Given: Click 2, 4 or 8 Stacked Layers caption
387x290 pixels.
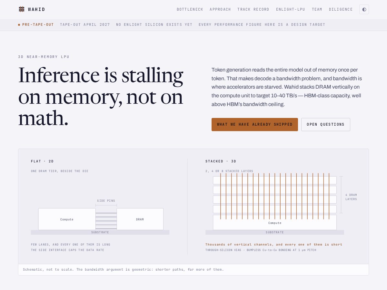Looking at the screenshot, I should click(x=229, y=171).
